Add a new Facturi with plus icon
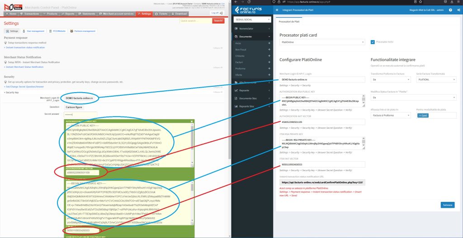Screen dimensions: 463x238 point(269,62)
